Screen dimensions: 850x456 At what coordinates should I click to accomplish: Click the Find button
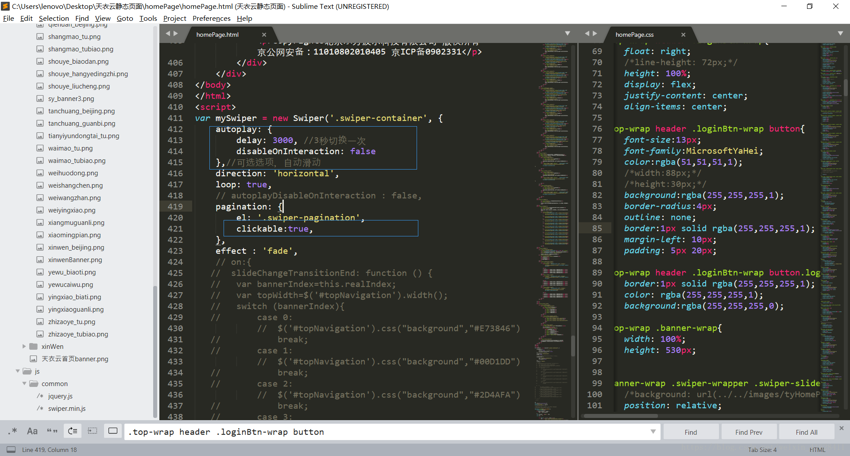691,432
